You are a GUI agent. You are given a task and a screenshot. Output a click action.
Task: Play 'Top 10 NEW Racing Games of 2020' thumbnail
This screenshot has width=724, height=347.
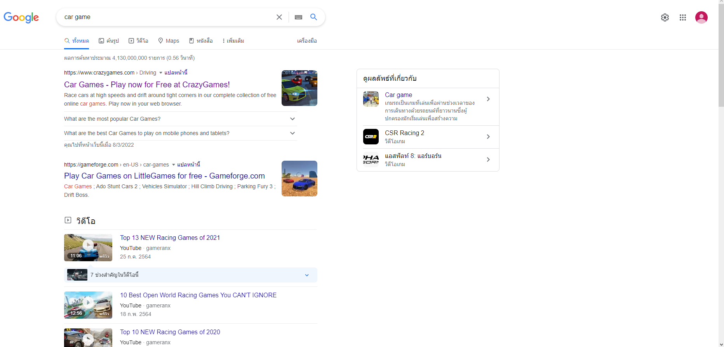coord(88,338)
